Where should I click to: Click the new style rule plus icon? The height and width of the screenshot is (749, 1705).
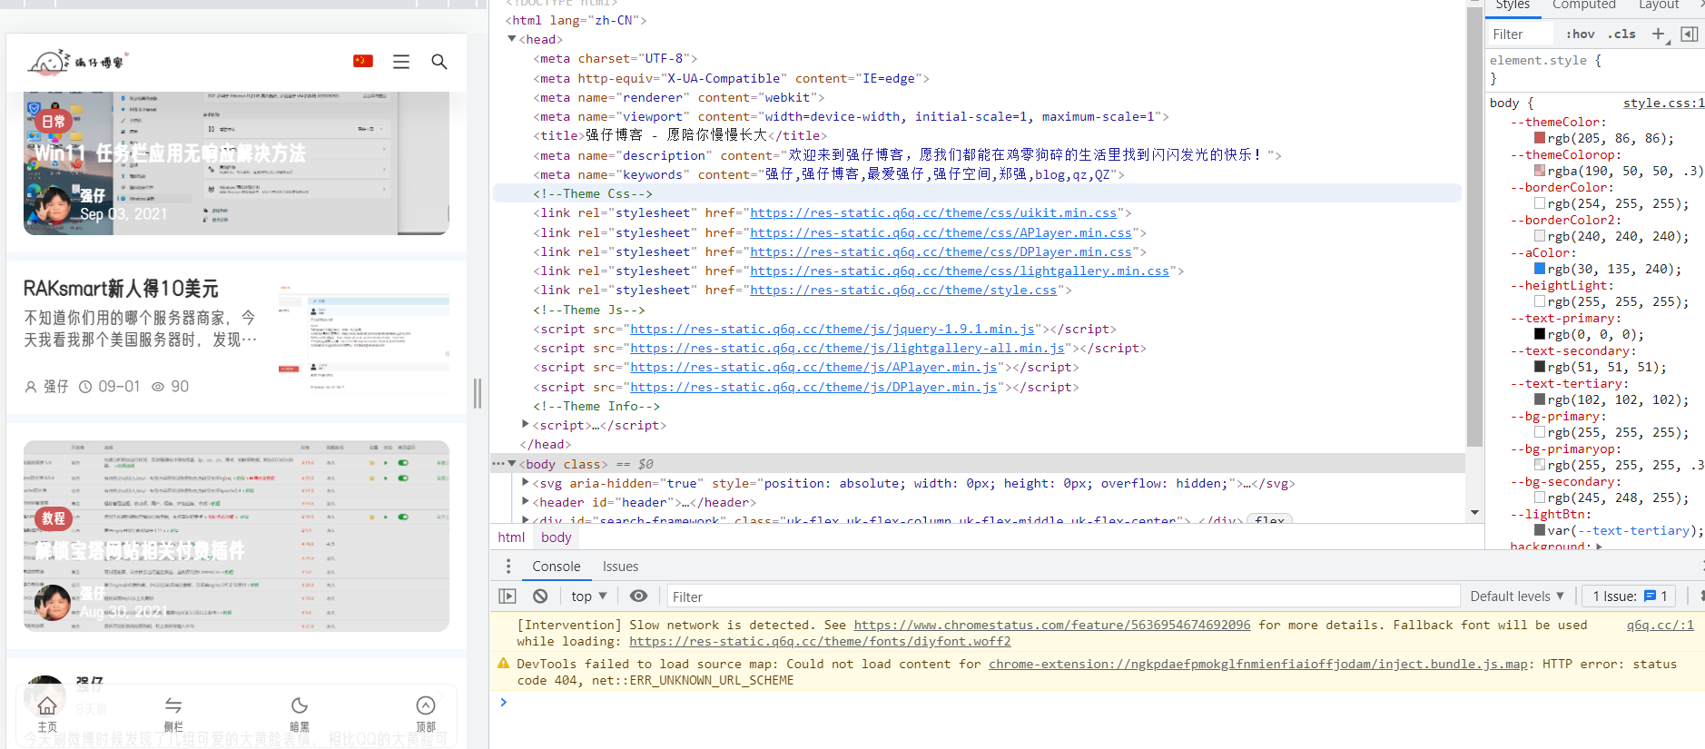click(x=1658, y=34)
